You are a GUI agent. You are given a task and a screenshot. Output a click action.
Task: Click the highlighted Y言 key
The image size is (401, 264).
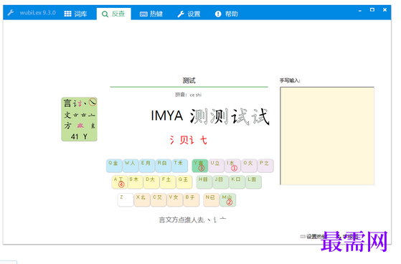[x=200, y=165]
